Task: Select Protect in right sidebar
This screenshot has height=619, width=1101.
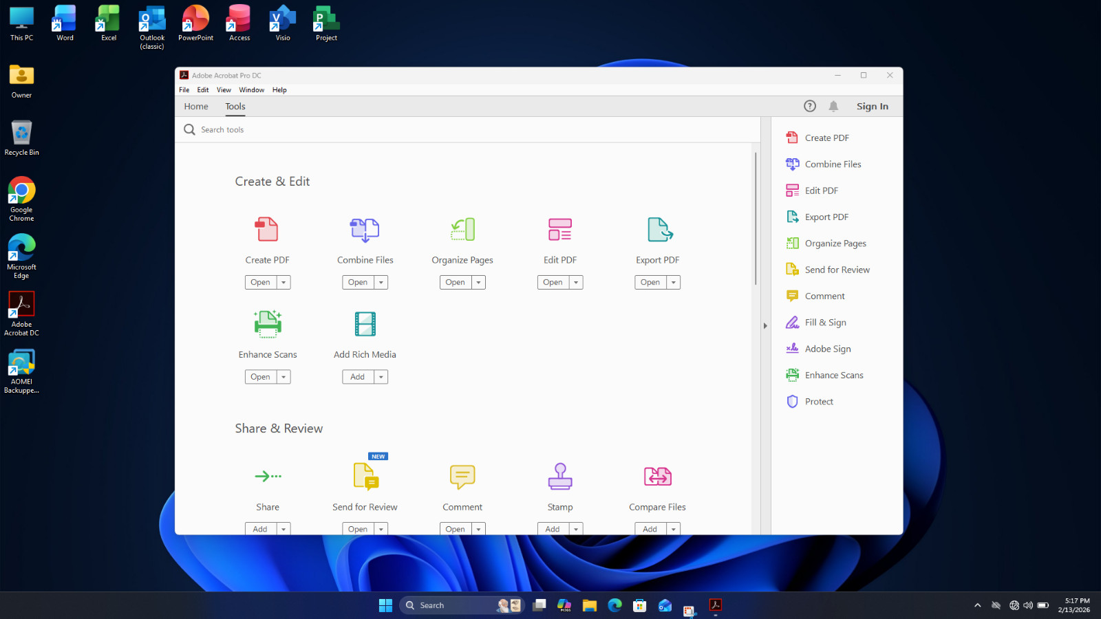Action: pyautogui.click(x=809, y=402)
